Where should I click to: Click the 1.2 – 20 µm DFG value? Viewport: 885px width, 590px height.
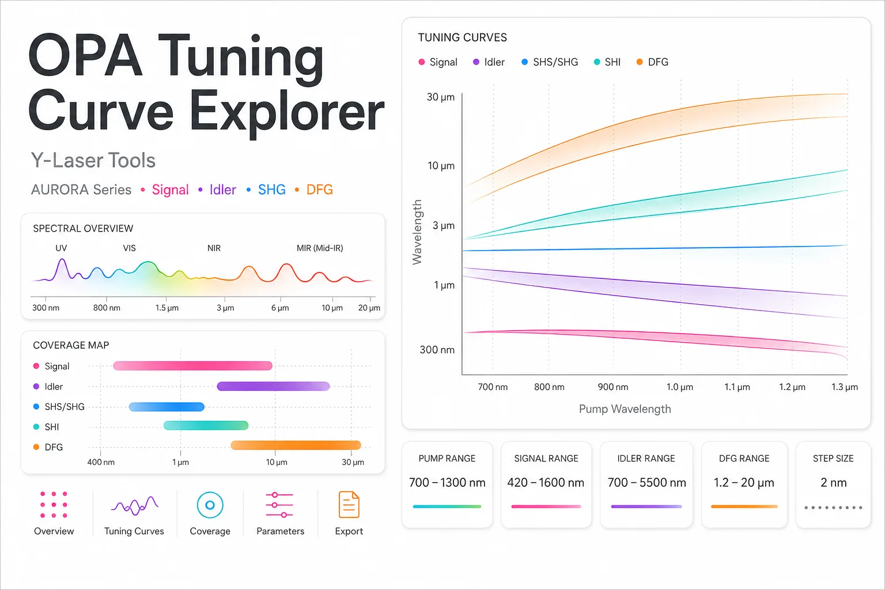[744, 483]
